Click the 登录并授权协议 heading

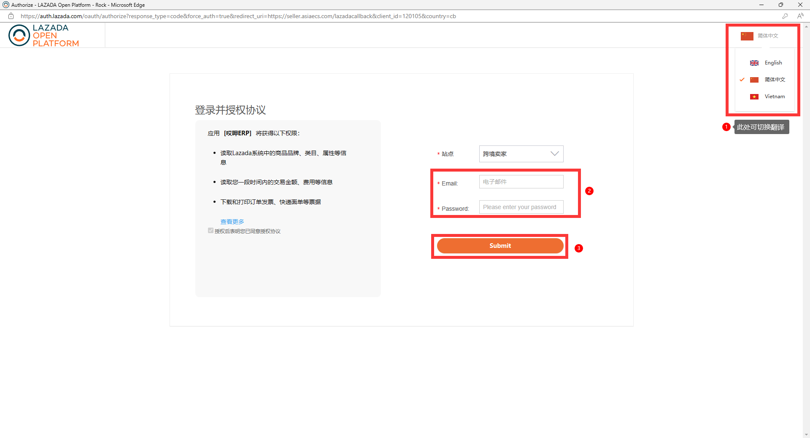[x=230, y=110]
